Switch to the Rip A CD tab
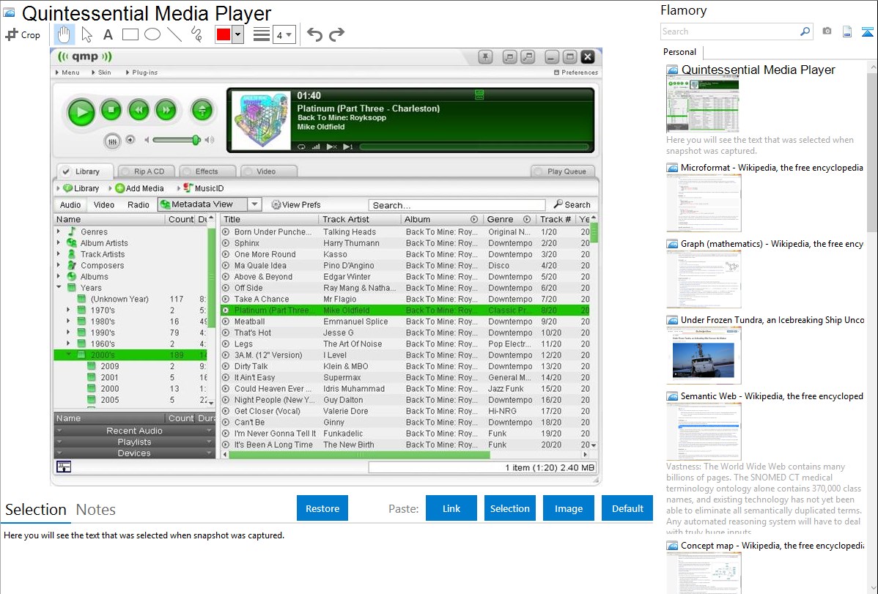Image resolution: width=878 pixels, height=594 pixels. coord(147,171)
